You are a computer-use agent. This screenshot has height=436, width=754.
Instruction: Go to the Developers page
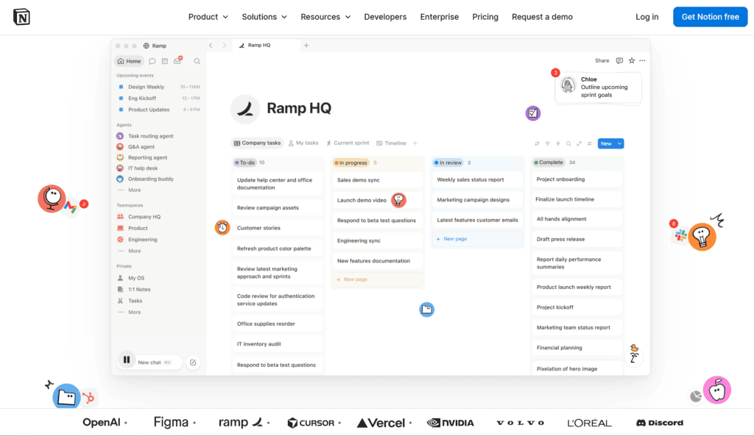[x=385, y=17]
